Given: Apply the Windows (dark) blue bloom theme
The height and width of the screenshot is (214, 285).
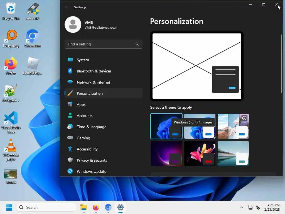Looking at the screenshot, I should coord(166,126).
